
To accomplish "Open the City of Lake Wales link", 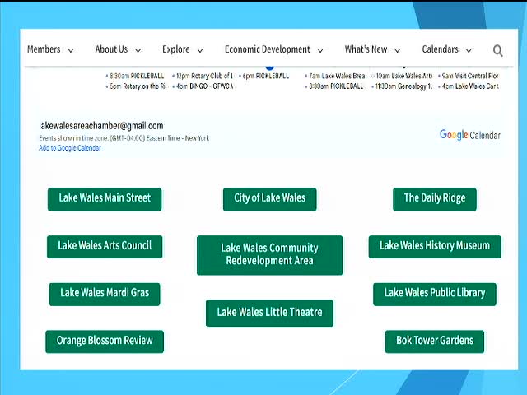I will [269, 199].
